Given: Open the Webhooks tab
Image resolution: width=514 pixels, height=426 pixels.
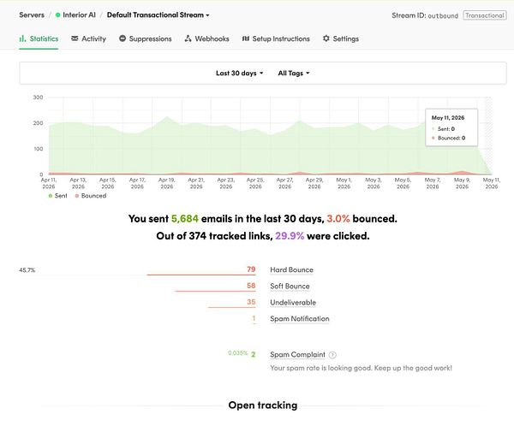Looking at the screenshot, I should point(206,38).
